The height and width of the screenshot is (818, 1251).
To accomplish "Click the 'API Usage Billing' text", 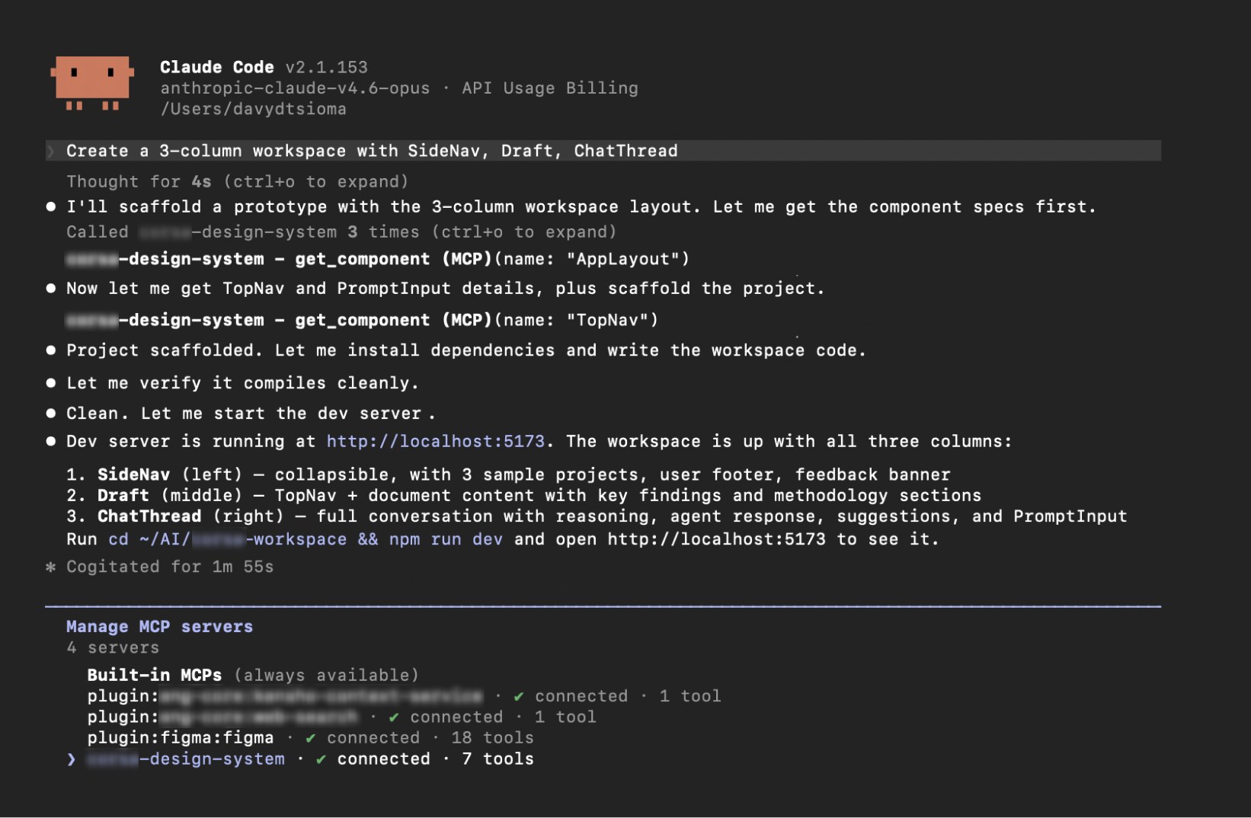I will [550, 88].
